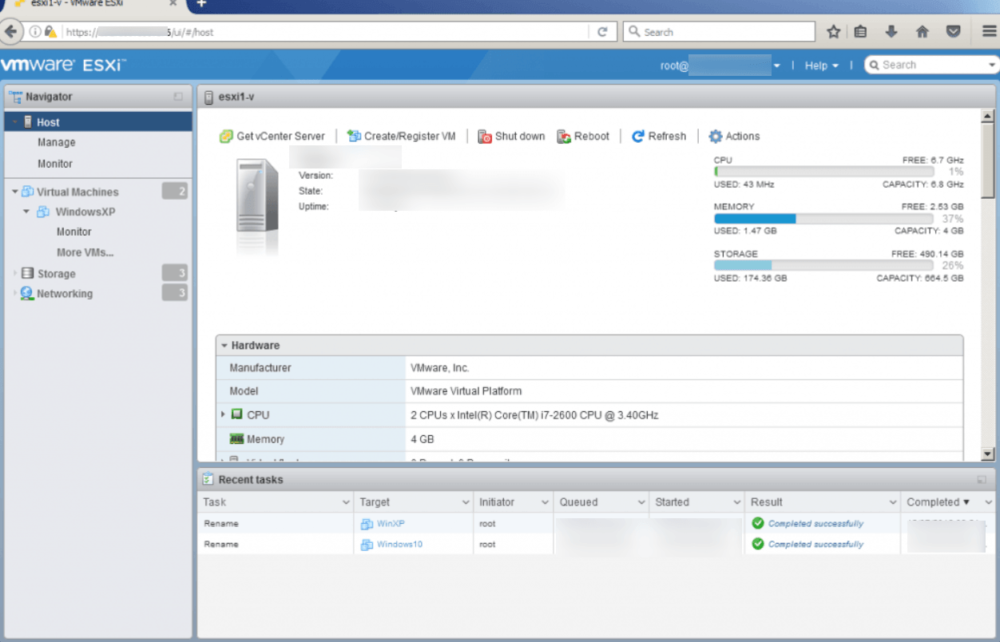The height and width of the screenshot is (642, 1000).
Task: Open Queued column dropdown
Action: pos(641,502)
